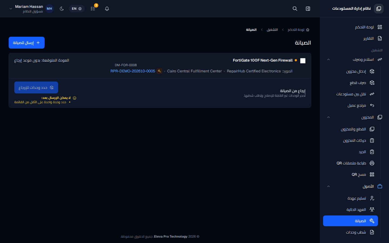Click the نقل بين مستودعات transfer icon
The width and height of the screenshot is (389, 243).
pos(372,94)
